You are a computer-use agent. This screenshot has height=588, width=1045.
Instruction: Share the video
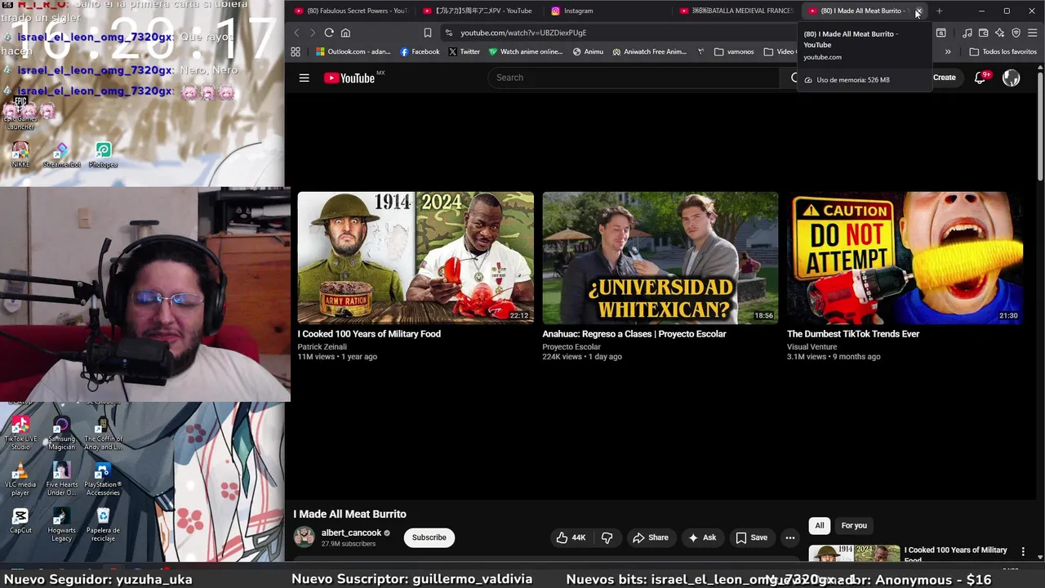pyautogui.click(x=650, y=537)
